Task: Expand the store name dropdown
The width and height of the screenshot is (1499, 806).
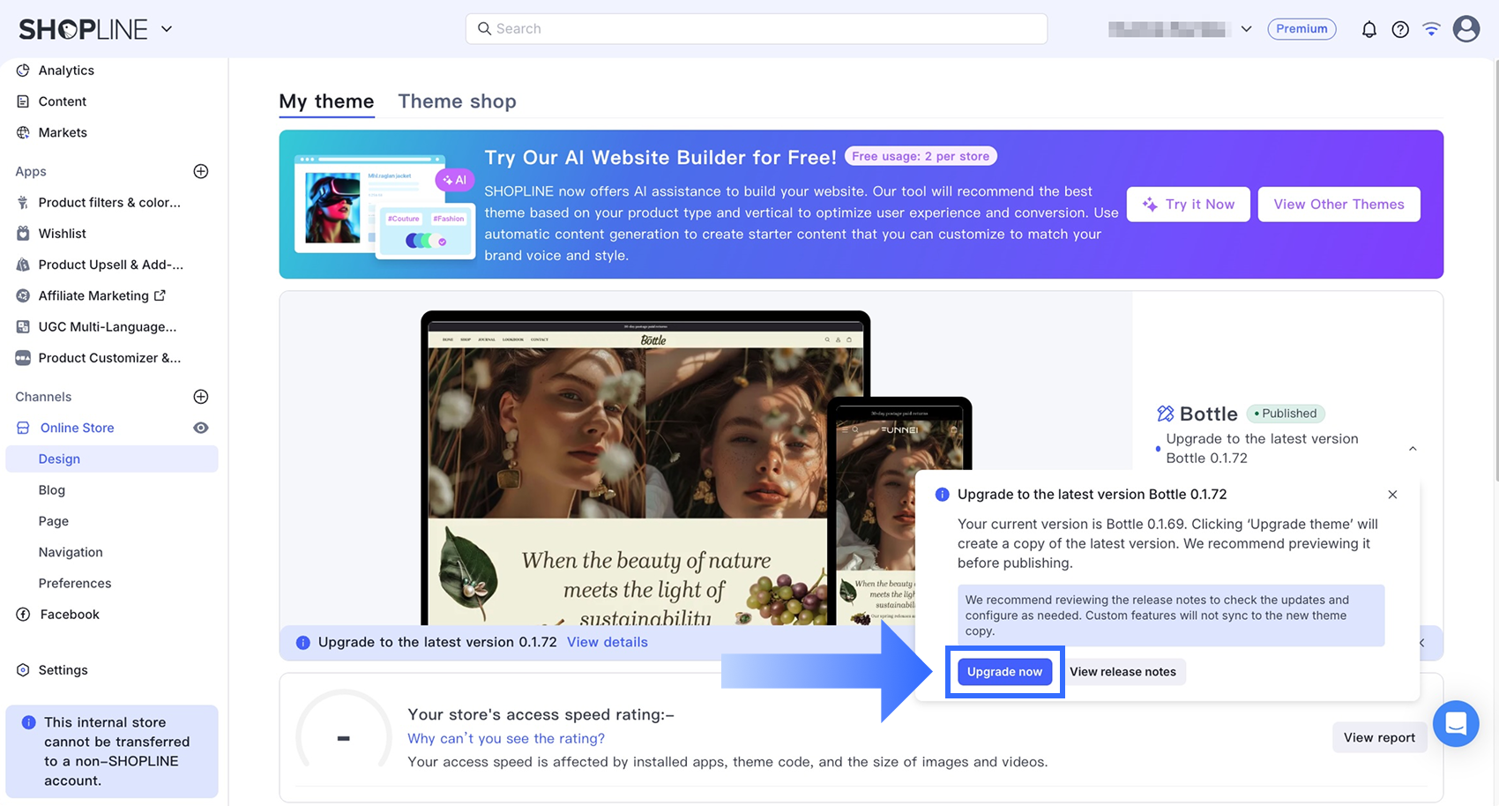Action: [x=1246, y=29]
